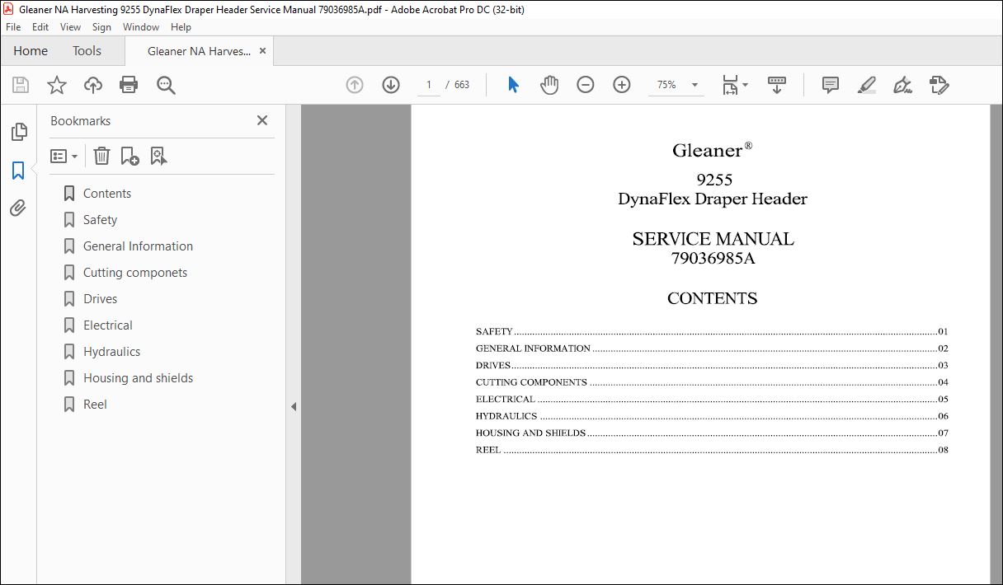Open the Edit menu
The image size is (1003, 585).
click(x=40, y=27)
